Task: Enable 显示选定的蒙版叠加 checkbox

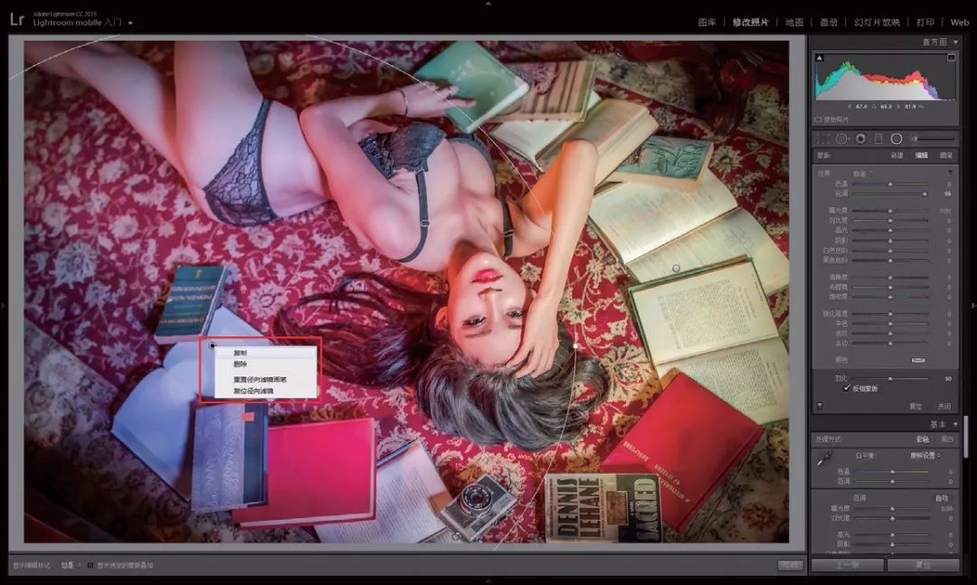Action: pyautogui.click(x=90, y=565)
